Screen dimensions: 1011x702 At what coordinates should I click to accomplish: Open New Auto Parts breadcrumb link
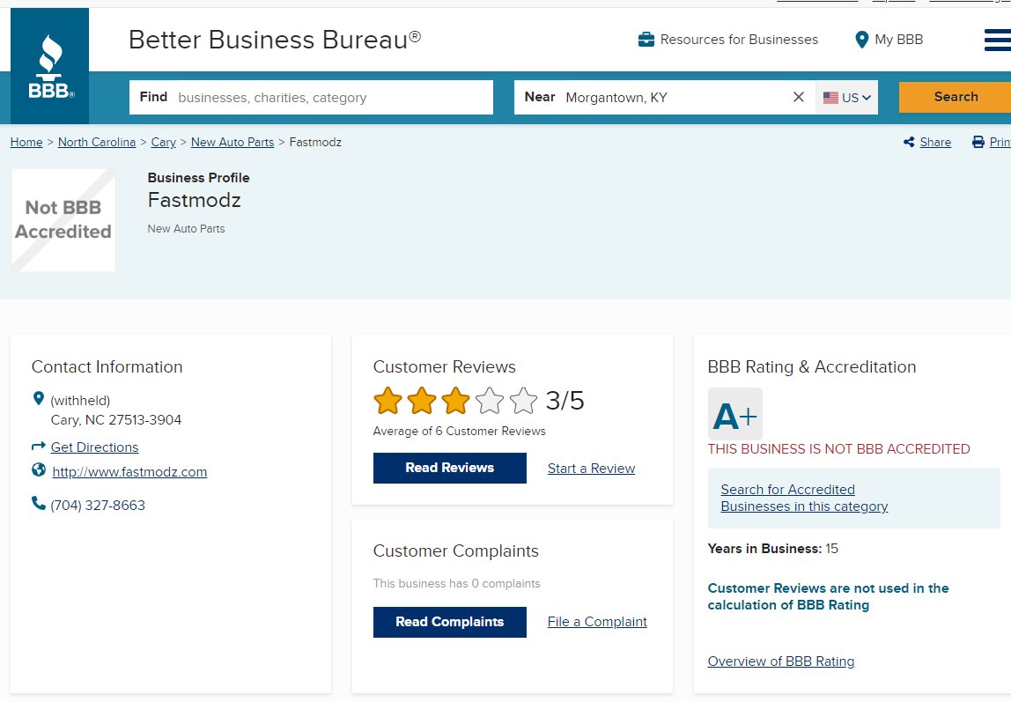232,142
